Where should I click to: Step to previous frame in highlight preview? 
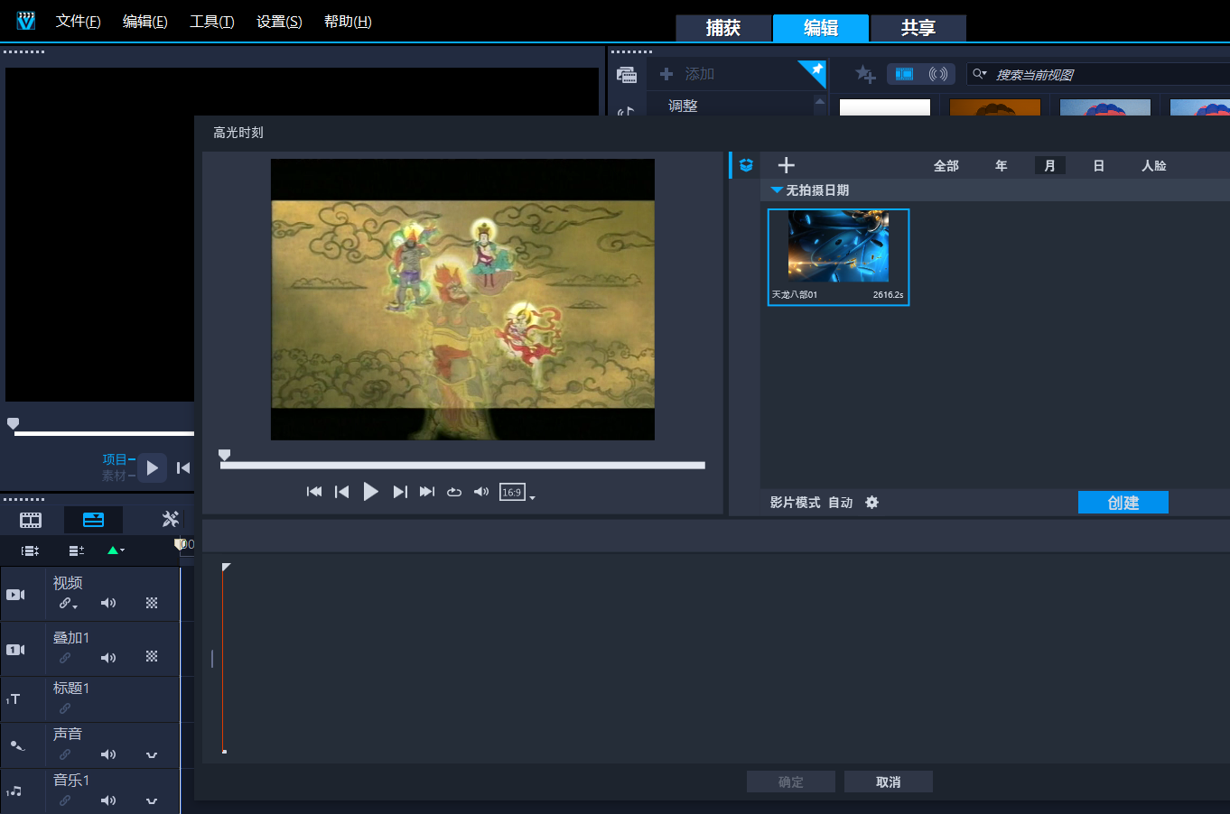pyautogui.click(x=341, y=492)
